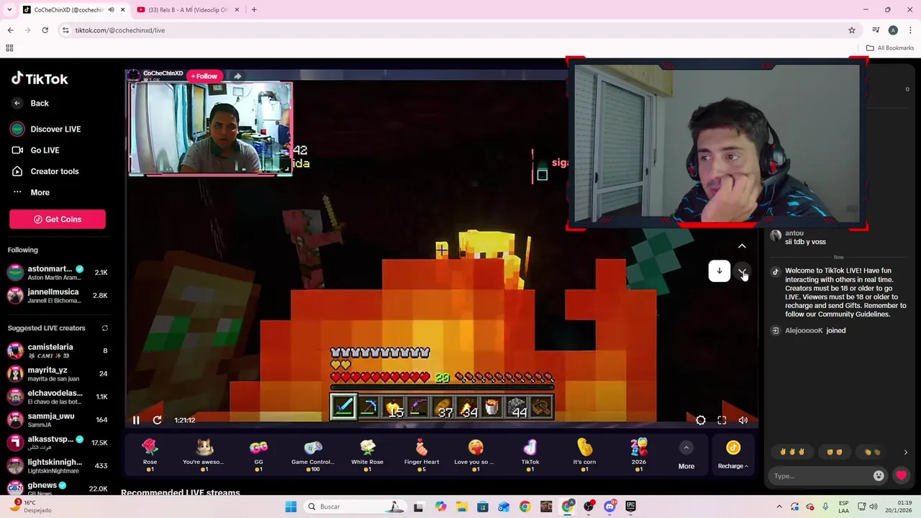Click the taskbar Buscar search box
Screen dimensions: 921x518
pyautogui.click(x=355, y=506)
